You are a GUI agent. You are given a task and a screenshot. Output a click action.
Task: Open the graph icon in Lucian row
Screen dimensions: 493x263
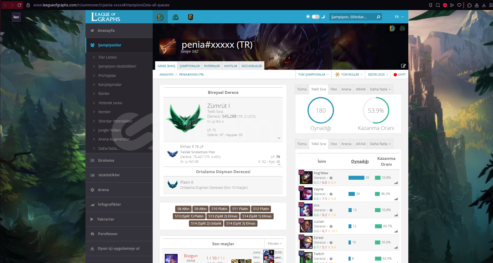tap(396, 231)
